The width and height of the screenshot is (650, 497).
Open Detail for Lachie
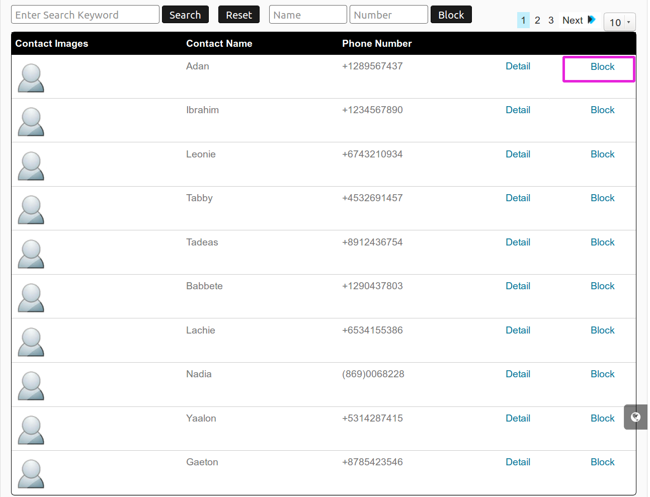click(x=518, y=330)
